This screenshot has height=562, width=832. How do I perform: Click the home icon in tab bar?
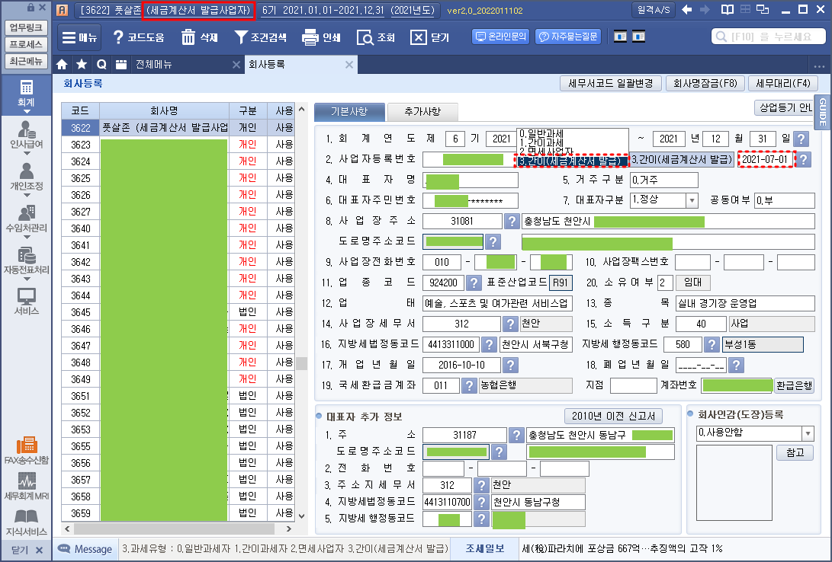click(x=63, y=65)
